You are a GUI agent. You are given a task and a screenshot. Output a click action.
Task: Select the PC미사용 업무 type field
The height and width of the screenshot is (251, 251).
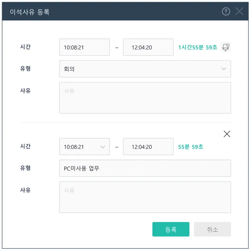(x=145, y=168)
